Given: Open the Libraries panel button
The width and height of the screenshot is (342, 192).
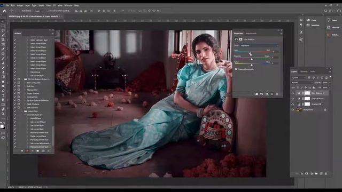Looking at the screenshot, I should pos(333,27).
